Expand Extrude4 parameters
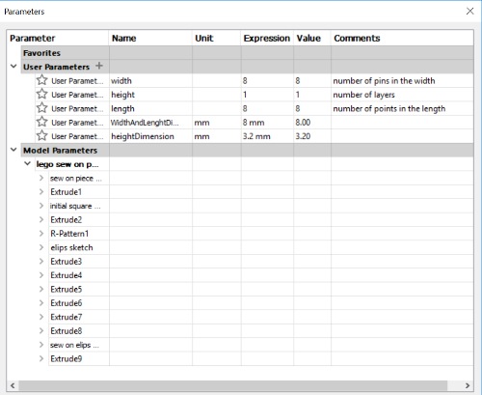The width and height of the screenshot is (482, 395). (41, 275)
